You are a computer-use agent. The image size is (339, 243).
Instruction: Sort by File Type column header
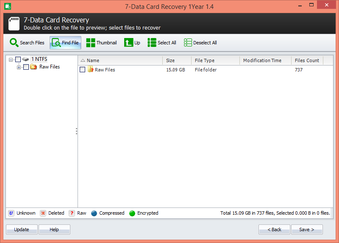[x=215, y=60]
